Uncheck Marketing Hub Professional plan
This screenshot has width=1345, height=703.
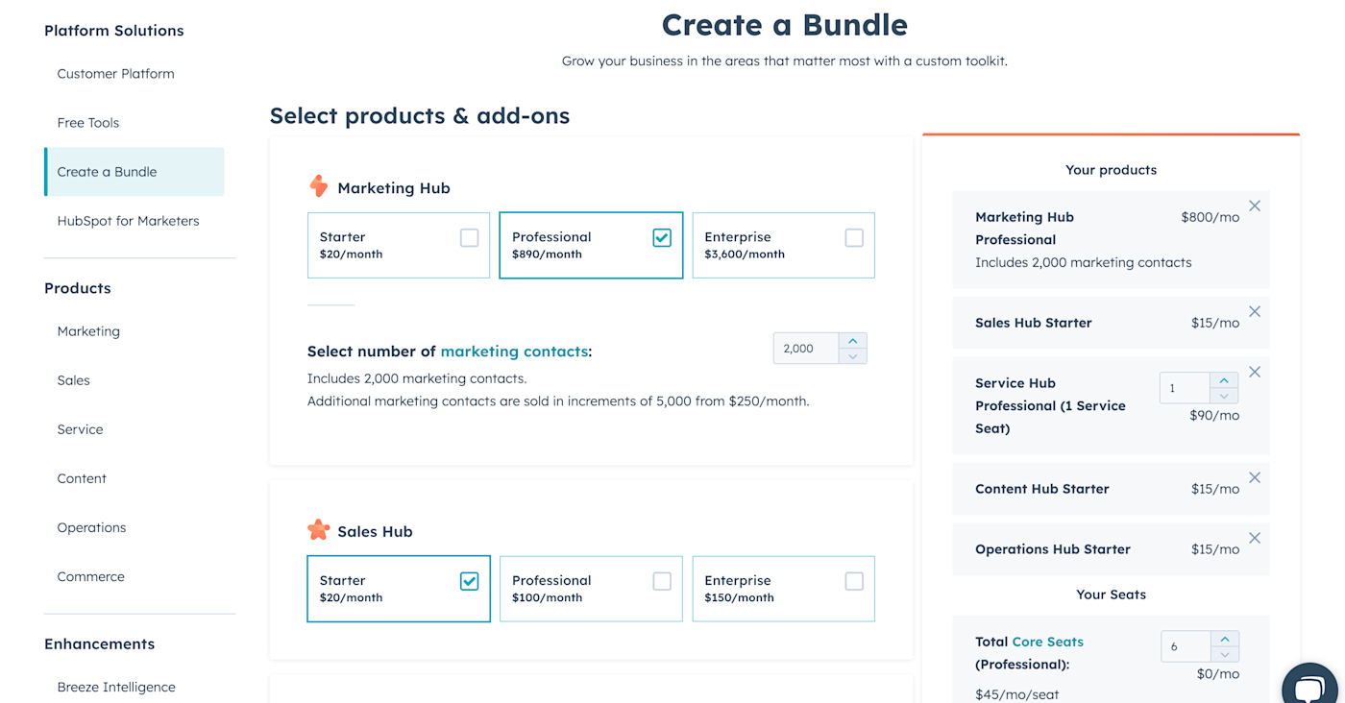[662, 238]
